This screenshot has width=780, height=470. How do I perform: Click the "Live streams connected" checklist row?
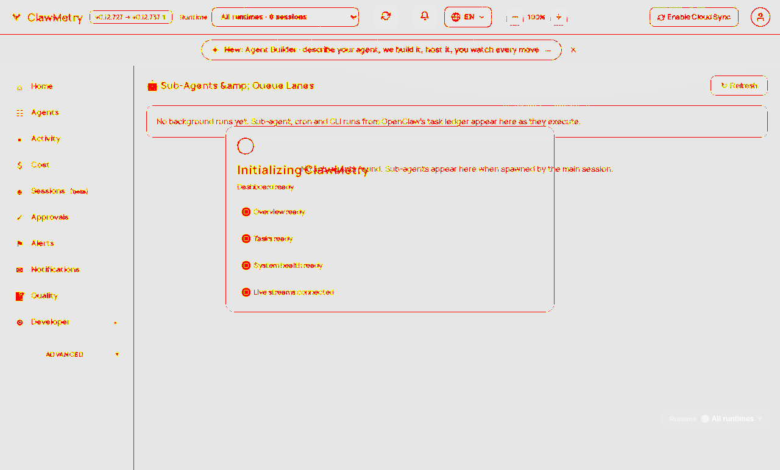coord(389,292)
